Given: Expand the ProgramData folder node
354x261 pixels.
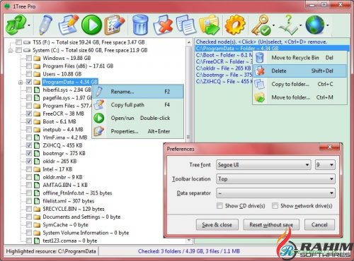Looking at the screenshot, I should (21, 83).
